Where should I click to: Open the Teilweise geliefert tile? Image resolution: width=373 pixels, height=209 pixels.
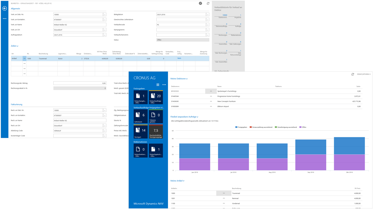156,116
